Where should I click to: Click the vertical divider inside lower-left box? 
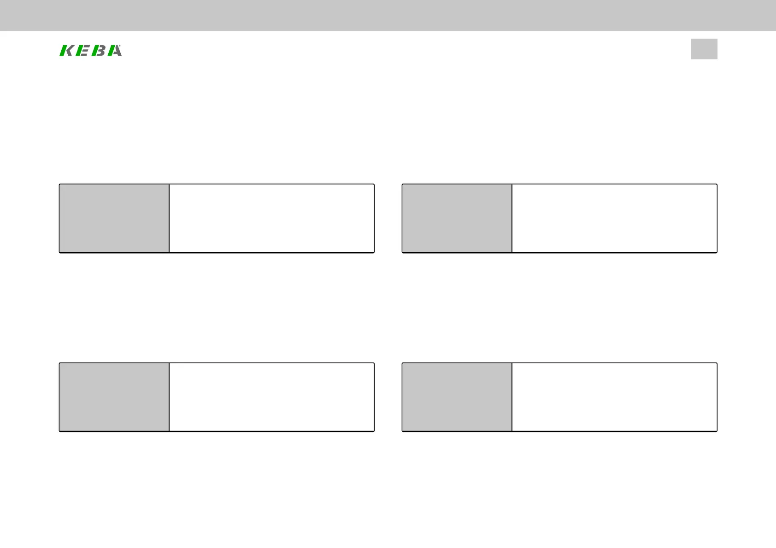point(169,397)
